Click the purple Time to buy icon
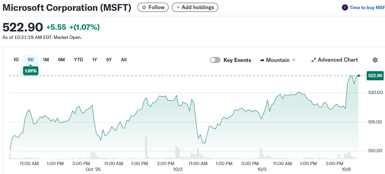 pyautogui.click(x=345, y=7)
